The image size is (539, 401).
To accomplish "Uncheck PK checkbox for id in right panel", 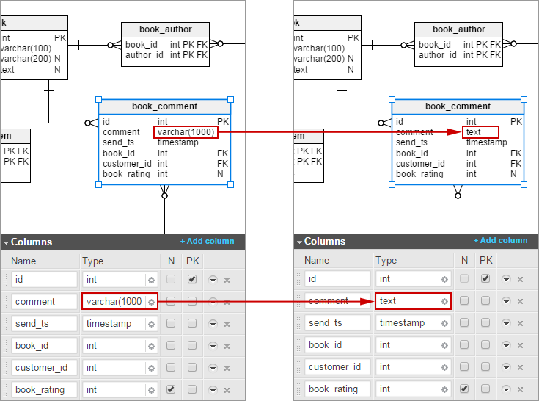I will point(485,278).
